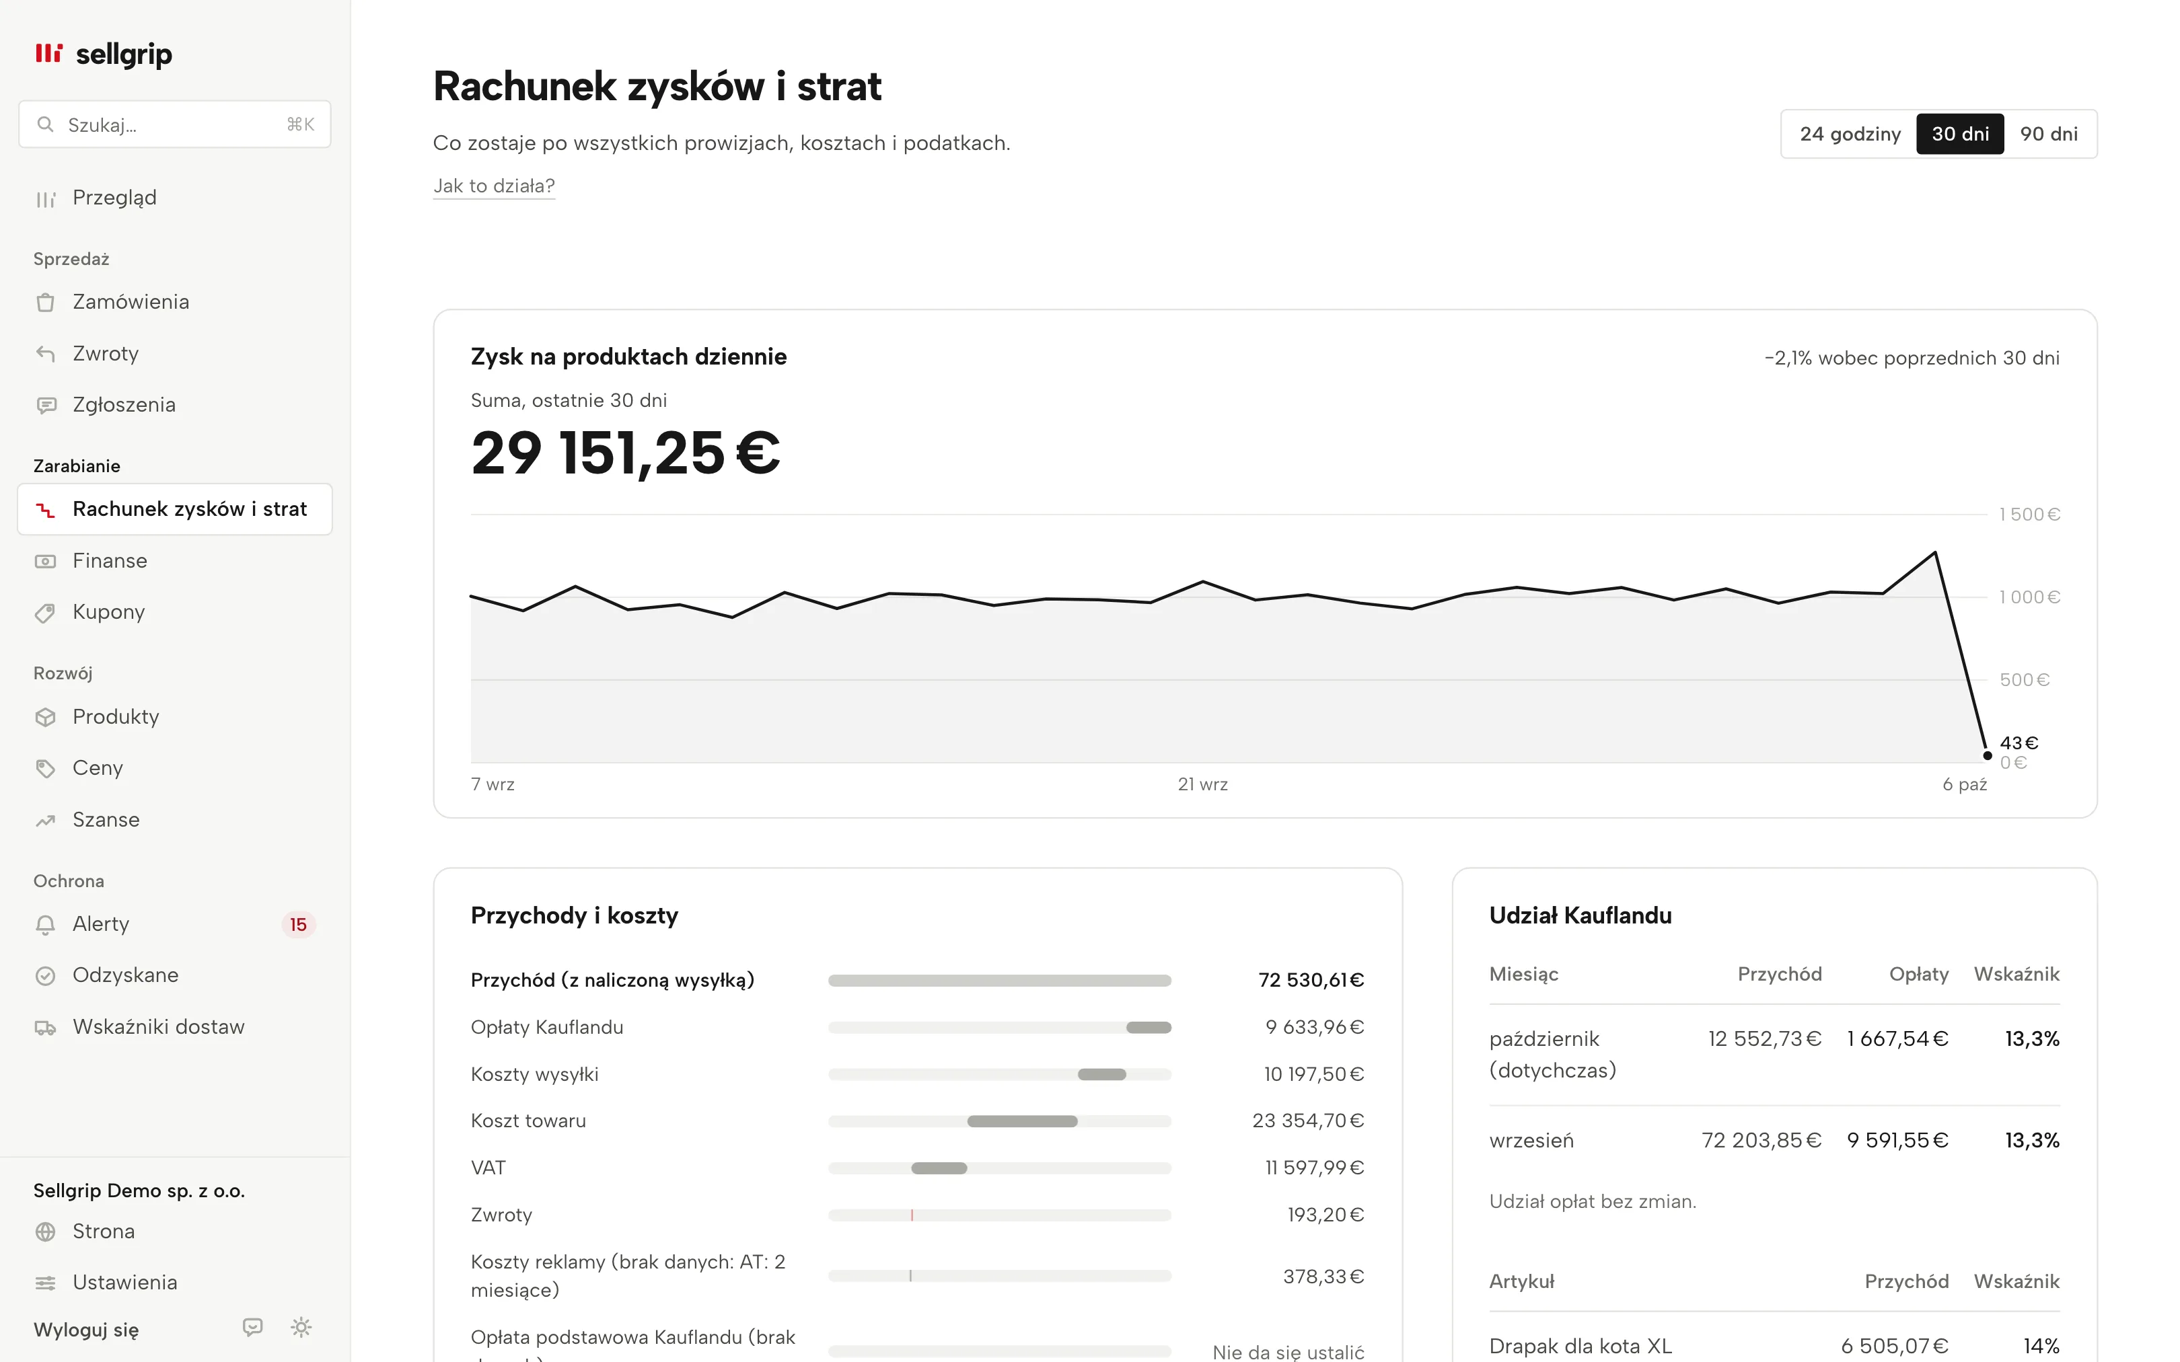
Task: Click the Strona globe icon
Action: point(45,1232)
